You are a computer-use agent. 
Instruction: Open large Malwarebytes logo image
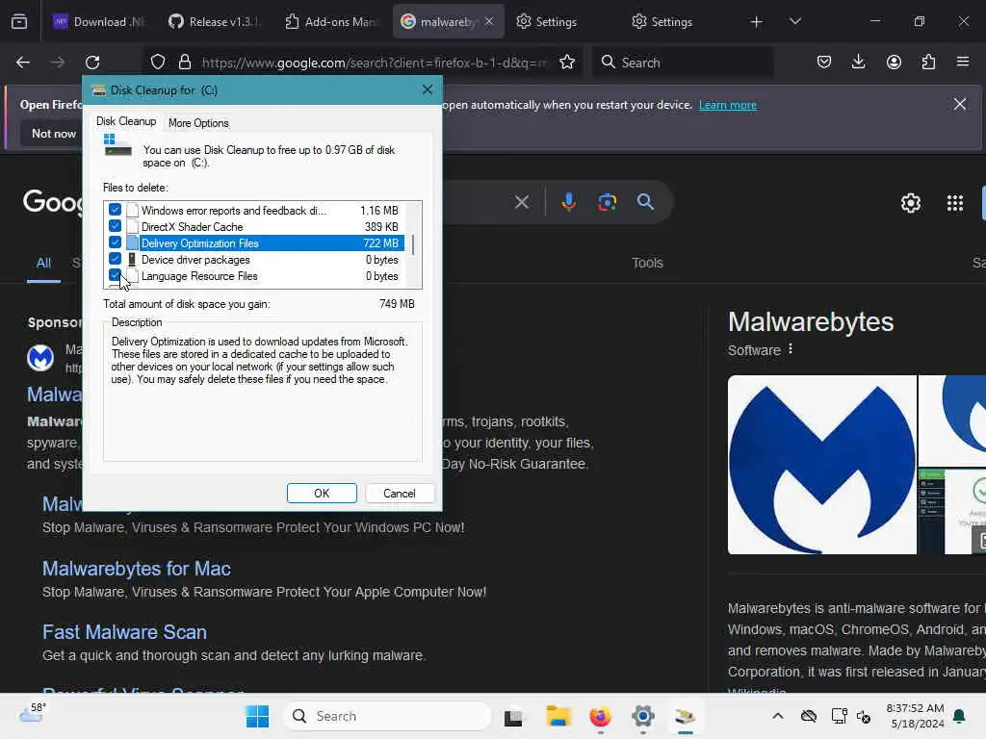[822, 465]
